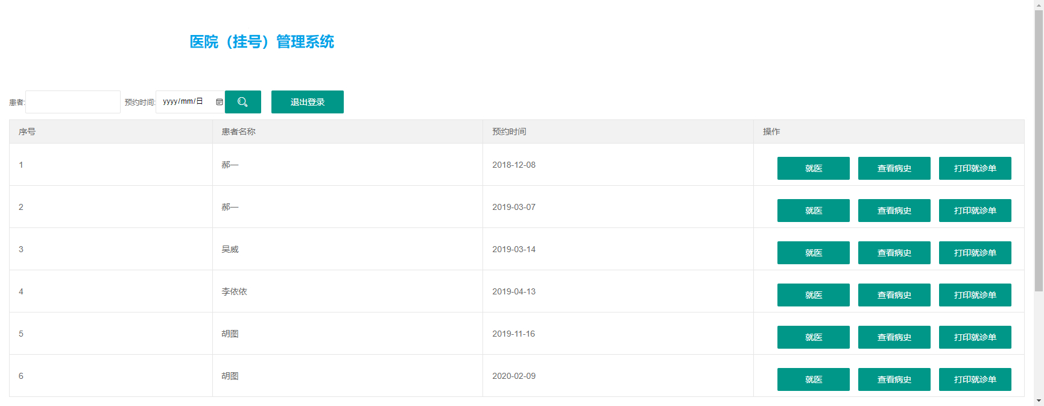Open the calendar picker icon in date field

click(x=220, y=102)
